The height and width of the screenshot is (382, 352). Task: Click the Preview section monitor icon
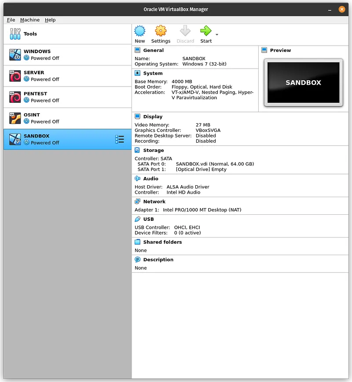pyautogui.click(x=264, y=50)
